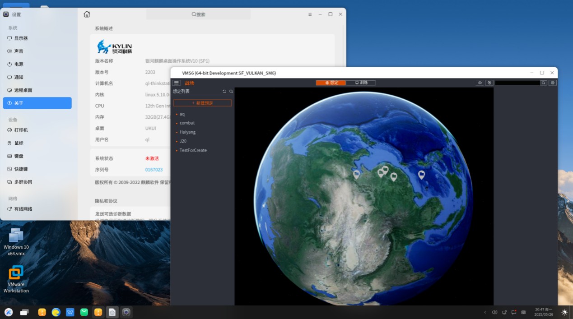Click the globe settings icon at top right of VMS6
The height and width of the screenshot is (319, 573).
[x=553, y=83]
